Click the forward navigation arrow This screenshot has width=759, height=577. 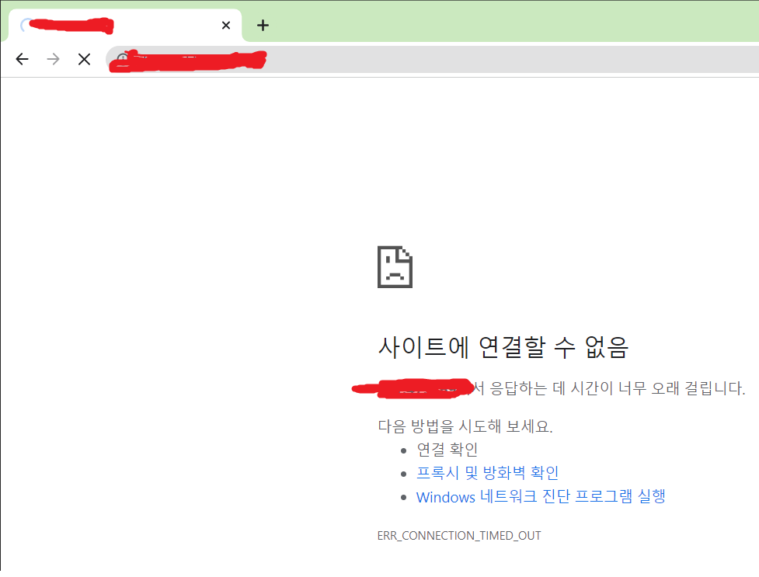click(x=54, y=59)
